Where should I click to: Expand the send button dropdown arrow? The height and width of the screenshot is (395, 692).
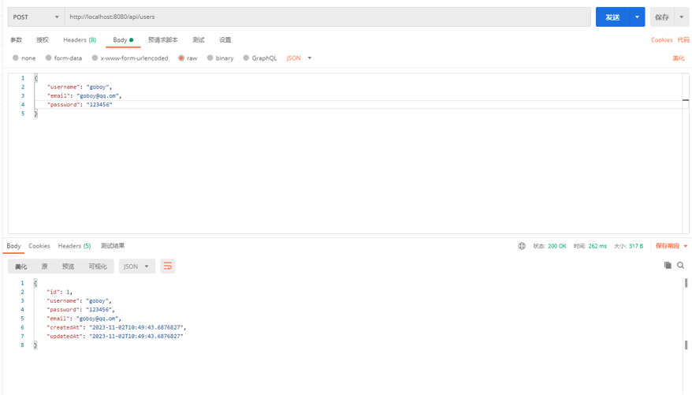[637, 17]
